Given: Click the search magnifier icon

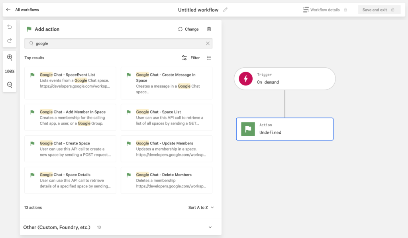Looking at the screenshot, I should pos(31,43).
